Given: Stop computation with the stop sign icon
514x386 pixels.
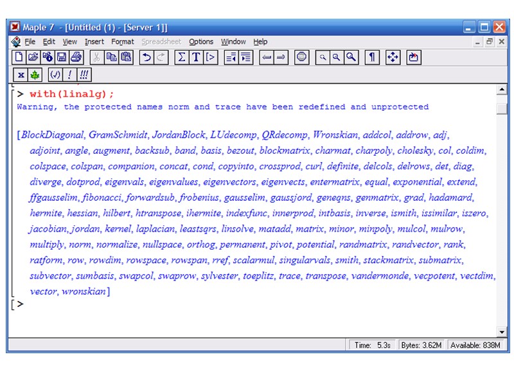Looking at the screenshot, I should pyautogui.click(x=301, y=57).
